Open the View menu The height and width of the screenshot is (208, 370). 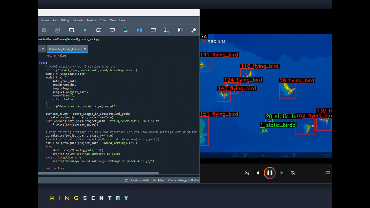click(x=113, y=20)
